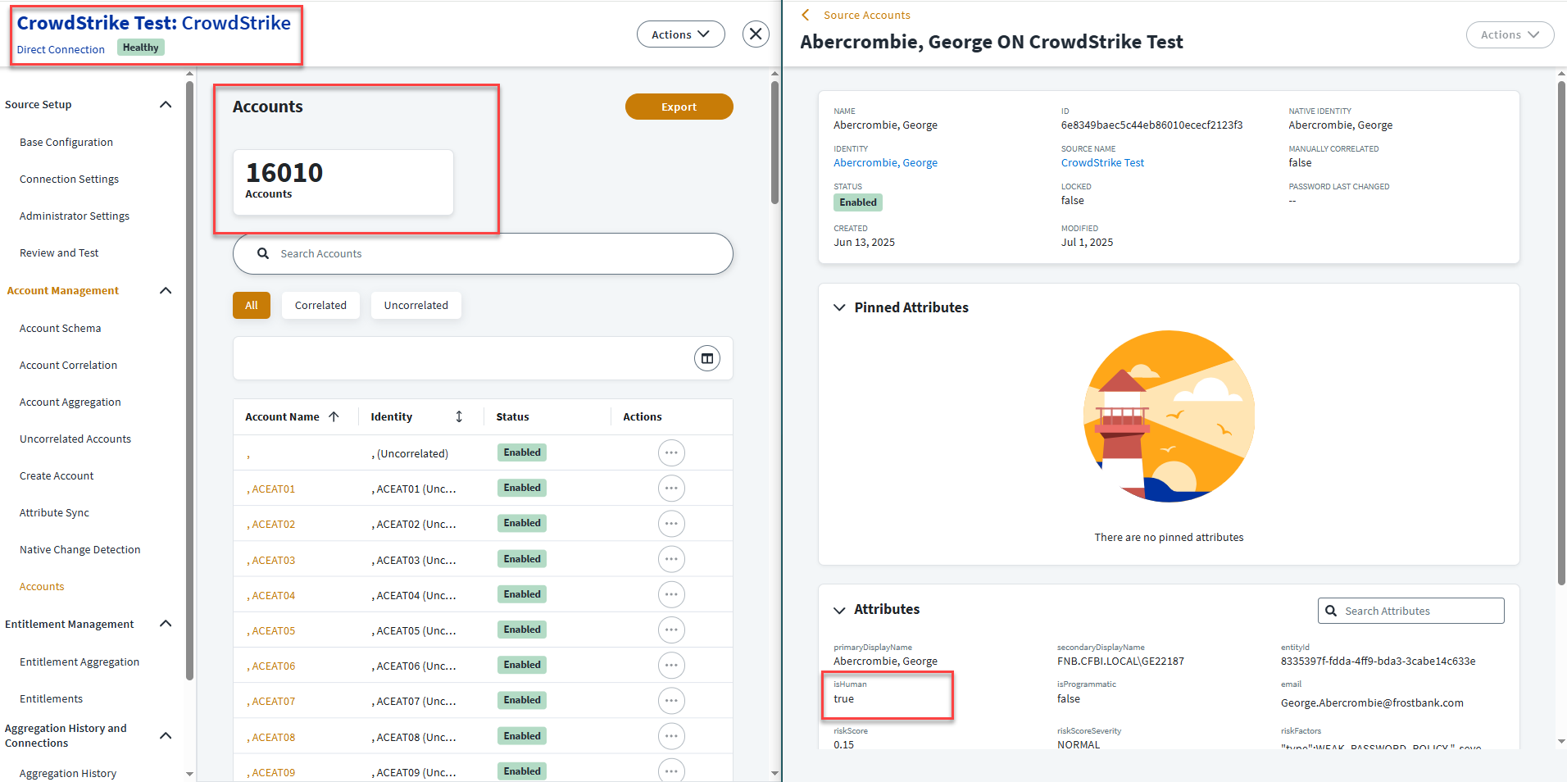Screen dimensions: 1567x782
Task: Open the ACEAT09 account link
Action: tap(271, 772)
